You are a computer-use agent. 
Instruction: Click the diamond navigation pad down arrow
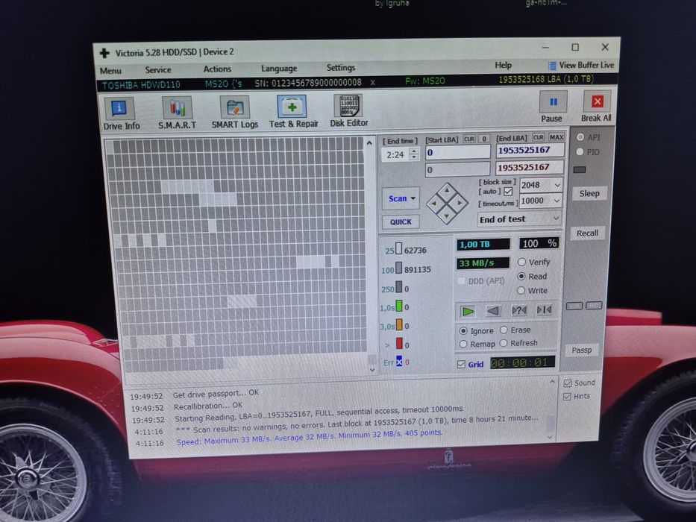tap(447, 216)
